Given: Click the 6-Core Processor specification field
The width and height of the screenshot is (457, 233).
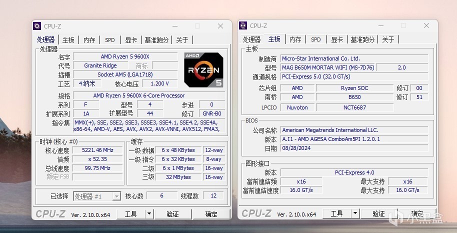Looking at the screenshot, I should pyautogui.click(x=149, y=95).
